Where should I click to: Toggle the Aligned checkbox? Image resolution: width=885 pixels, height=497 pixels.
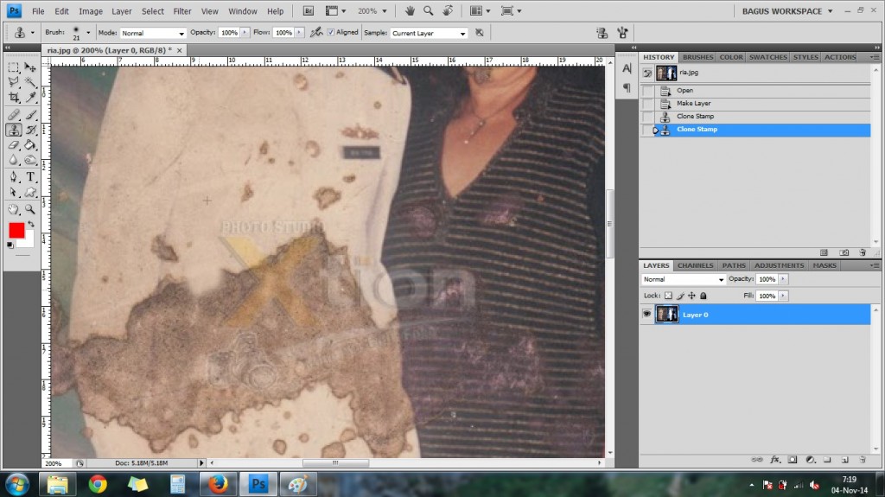click(331, 32)
